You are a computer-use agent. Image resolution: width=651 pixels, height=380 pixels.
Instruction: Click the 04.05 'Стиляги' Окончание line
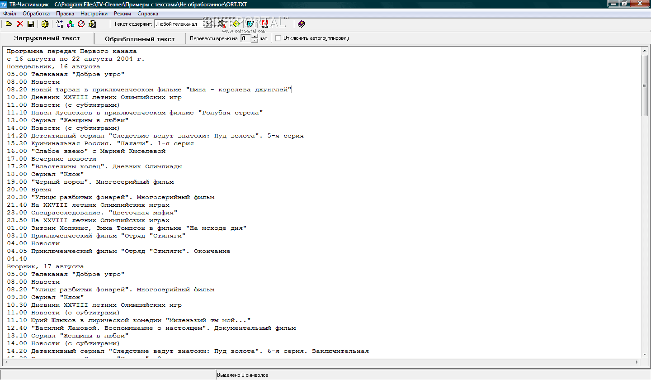click(118, 251)
